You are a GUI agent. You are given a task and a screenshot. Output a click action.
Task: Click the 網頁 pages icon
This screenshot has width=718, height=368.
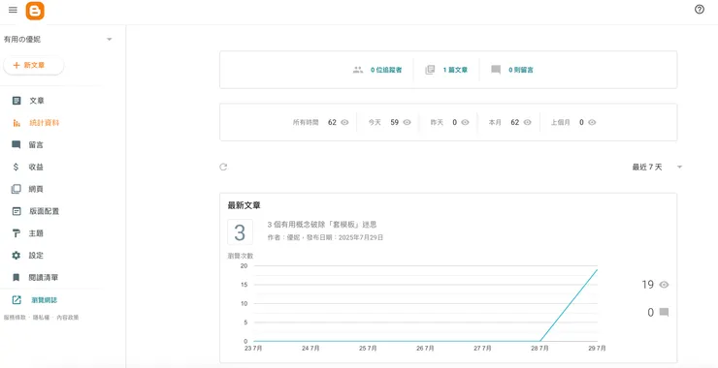[x=16, y=189]
